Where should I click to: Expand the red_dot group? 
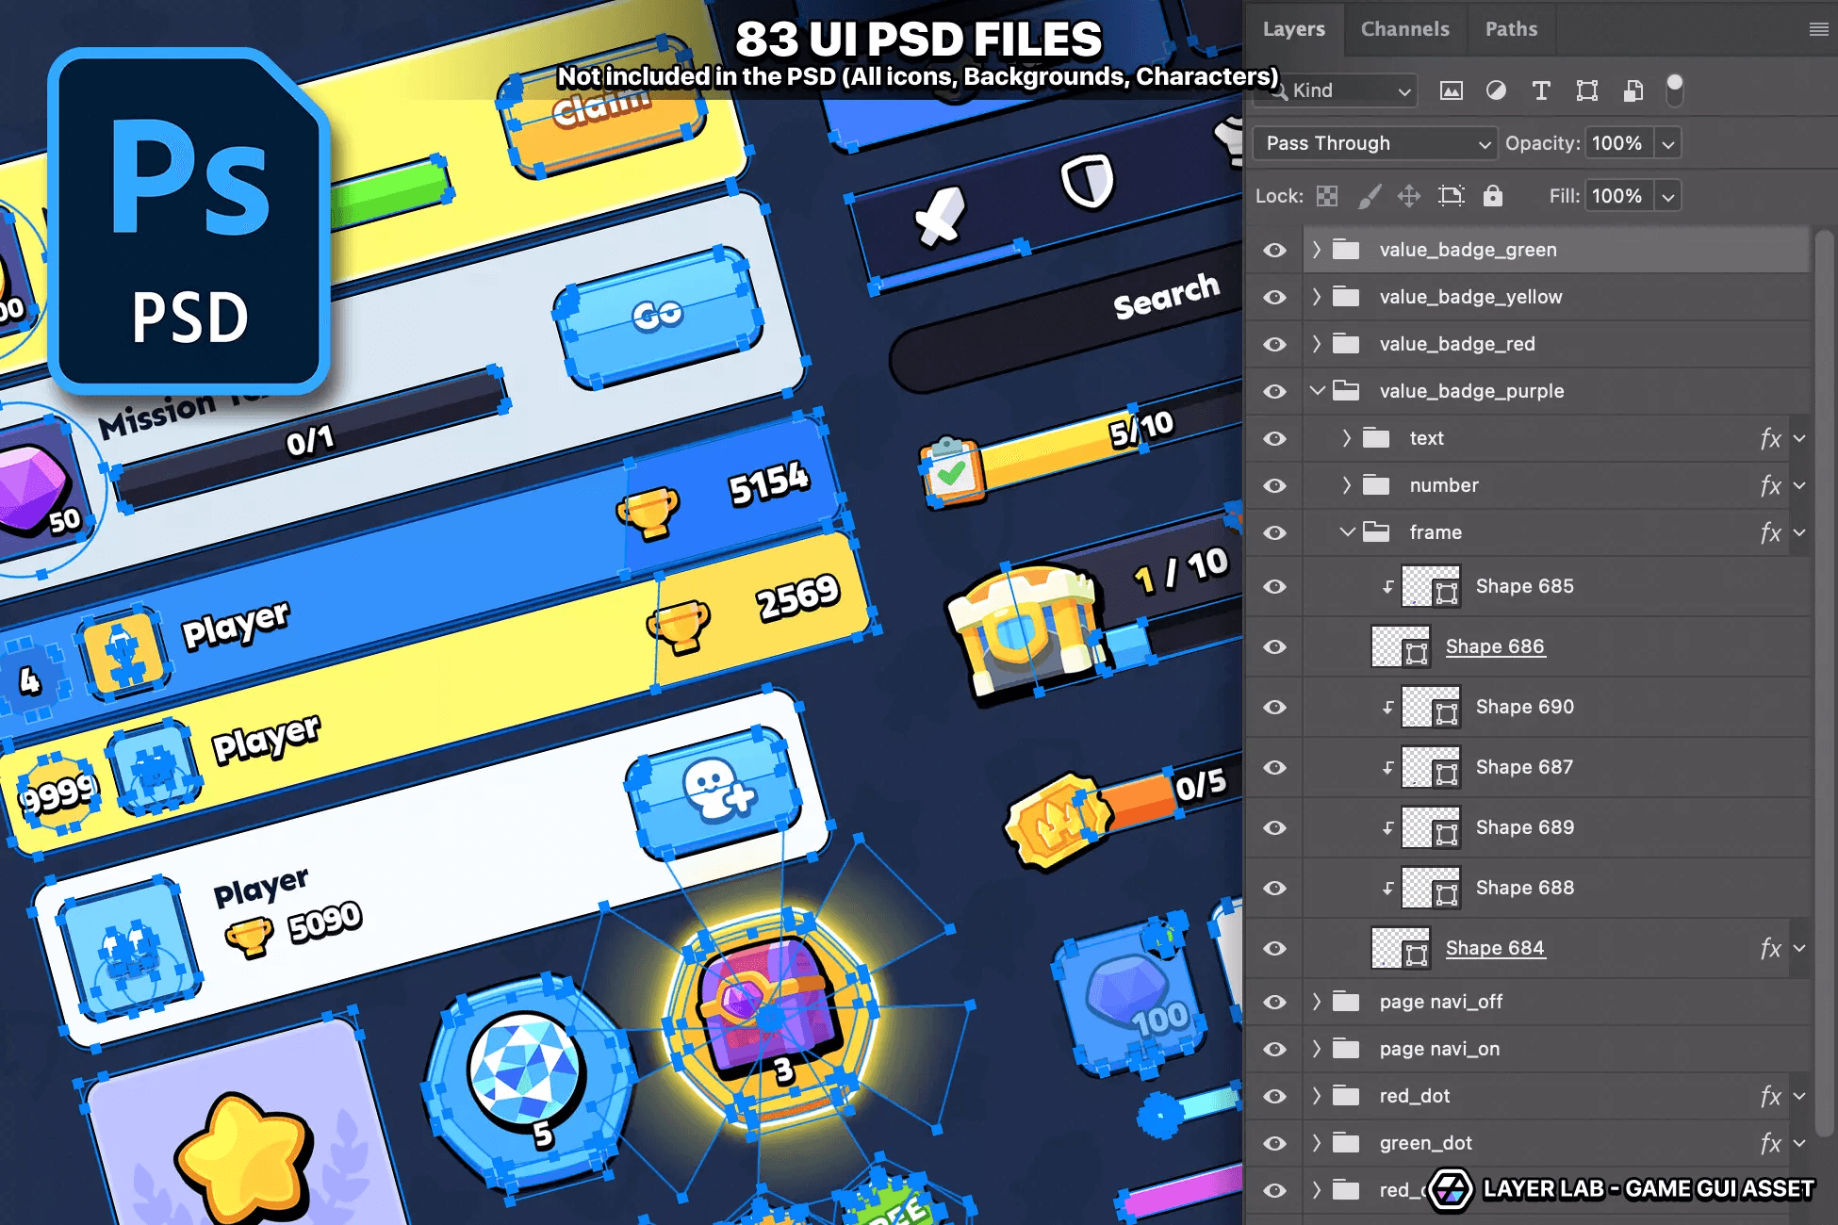pyautogui.click(x=1317, y=1096)
